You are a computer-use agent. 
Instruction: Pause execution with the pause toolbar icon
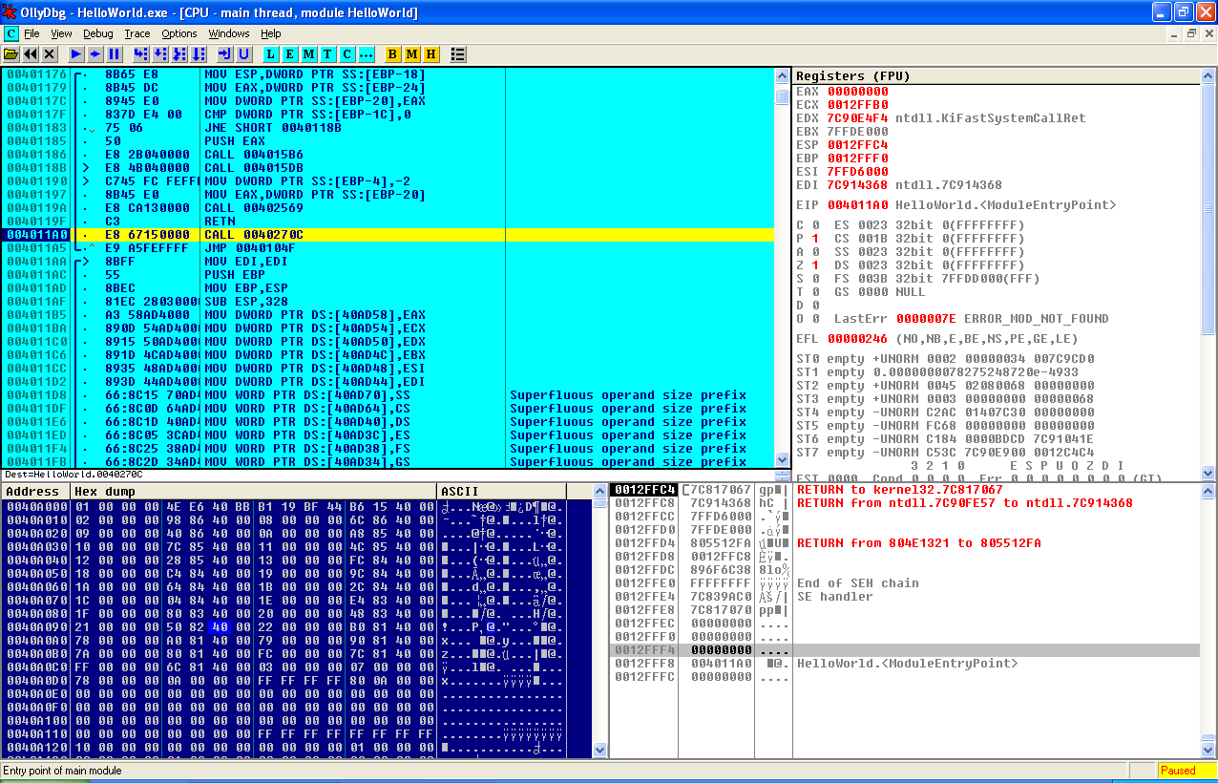coord(115,54)
